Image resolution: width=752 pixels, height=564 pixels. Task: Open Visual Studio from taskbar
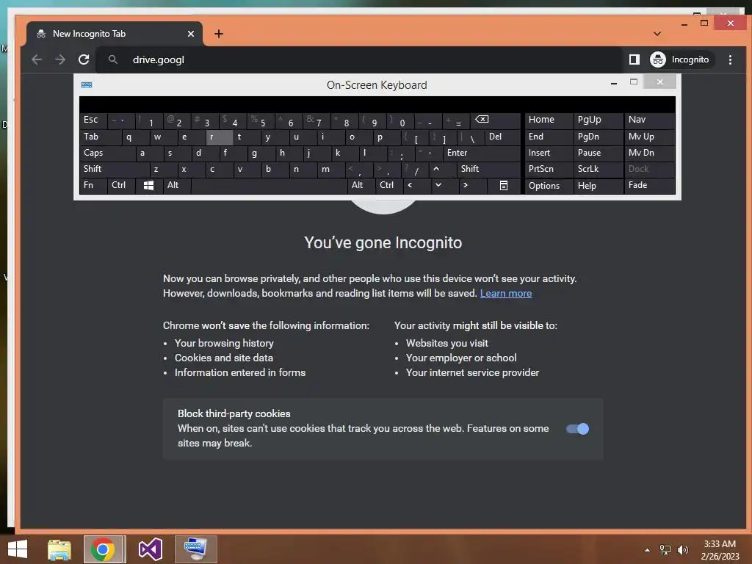click(150, 549)
